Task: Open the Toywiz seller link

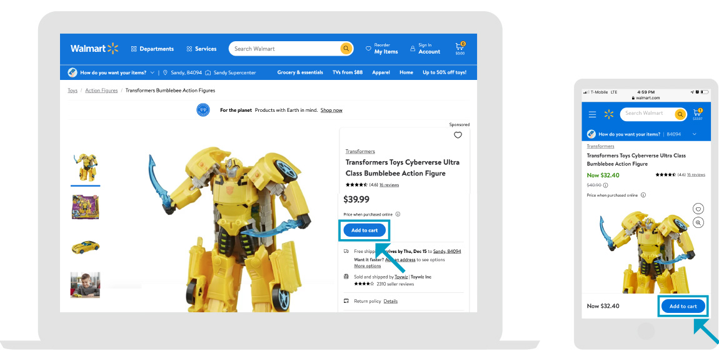Action: [401, 277]
